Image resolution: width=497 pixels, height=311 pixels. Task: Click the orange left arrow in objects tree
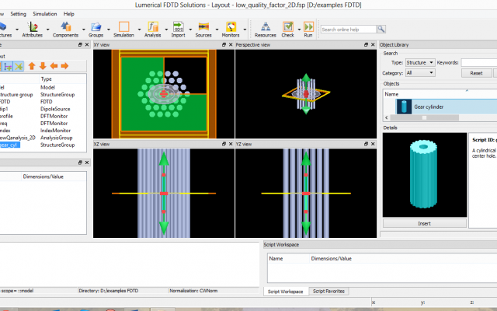tap(54, 66)
